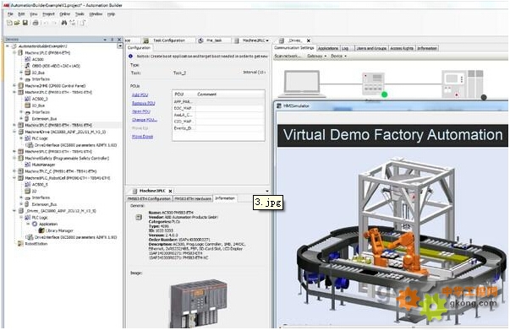Click the Open POU link
510x330 pixels.
[141, 111]
